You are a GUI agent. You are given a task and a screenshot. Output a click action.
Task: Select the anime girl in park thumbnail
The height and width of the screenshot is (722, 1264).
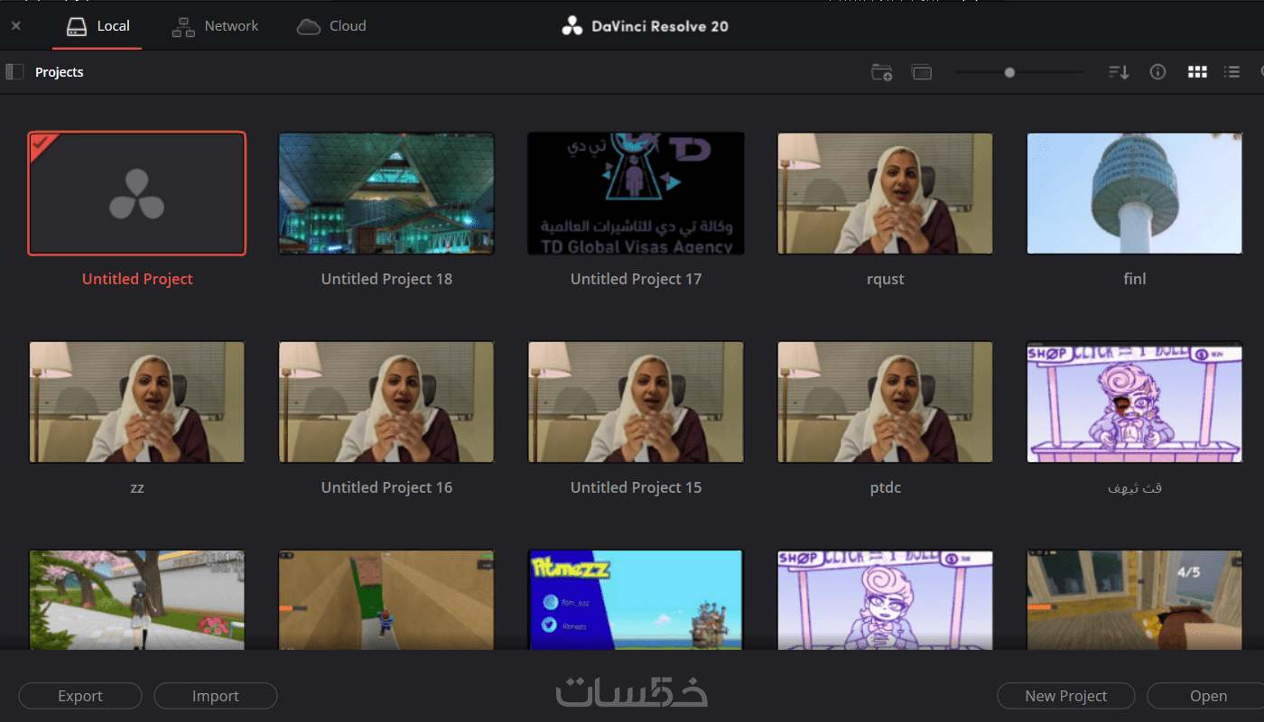[136, 600]
